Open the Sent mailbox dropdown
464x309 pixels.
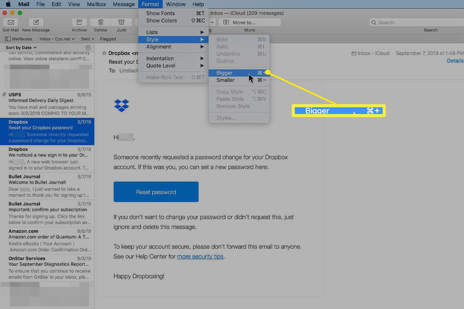88,39
